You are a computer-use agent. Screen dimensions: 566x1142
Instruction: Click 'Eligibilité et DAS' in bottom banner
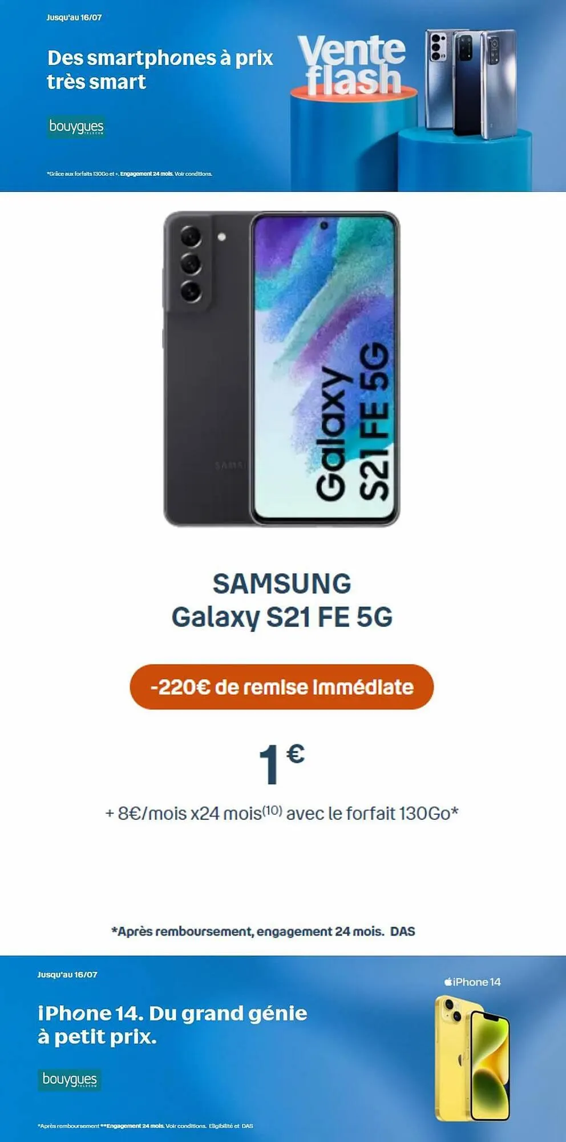tap(231, 1126)
